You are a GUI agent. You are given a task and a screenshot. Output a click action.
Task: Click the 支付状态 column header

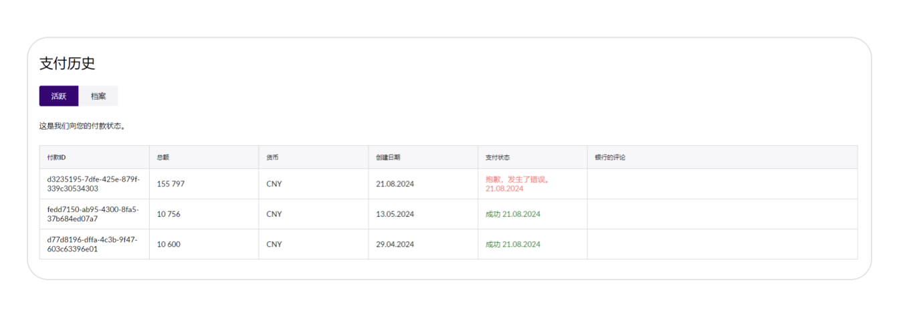498,157
